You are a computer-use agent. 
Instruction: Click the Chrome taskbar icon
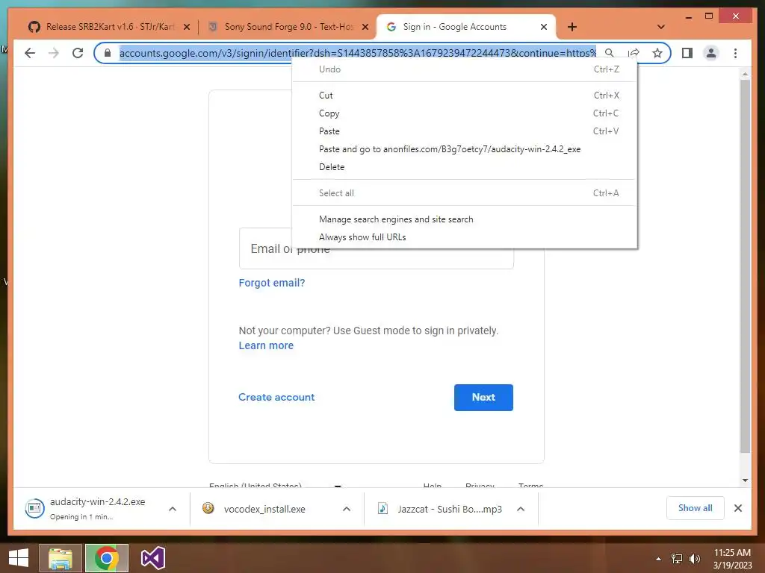tap(106, 558)
